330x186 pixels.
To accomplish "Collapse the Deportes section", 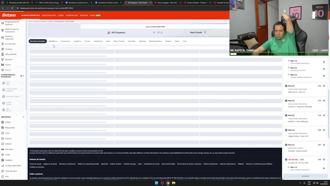I will pos(23,117).
